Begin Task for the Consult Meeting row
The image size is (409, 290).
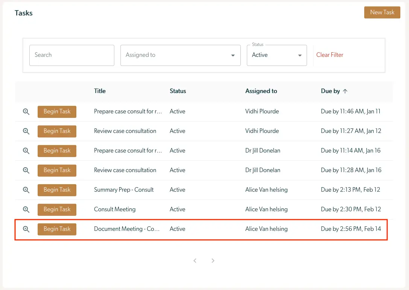coord(57,209)
